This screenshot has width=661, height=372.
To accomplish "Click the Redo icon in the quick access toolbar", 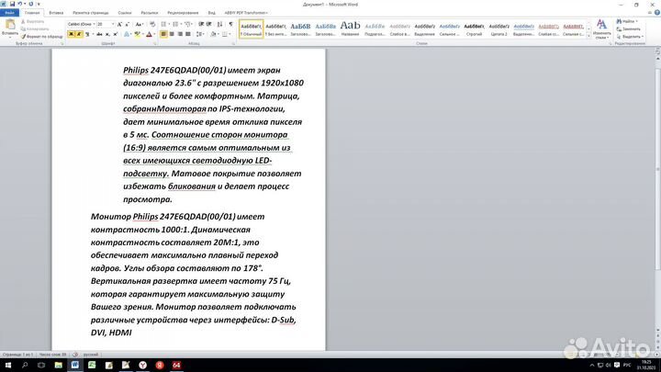I will (31, 4).
